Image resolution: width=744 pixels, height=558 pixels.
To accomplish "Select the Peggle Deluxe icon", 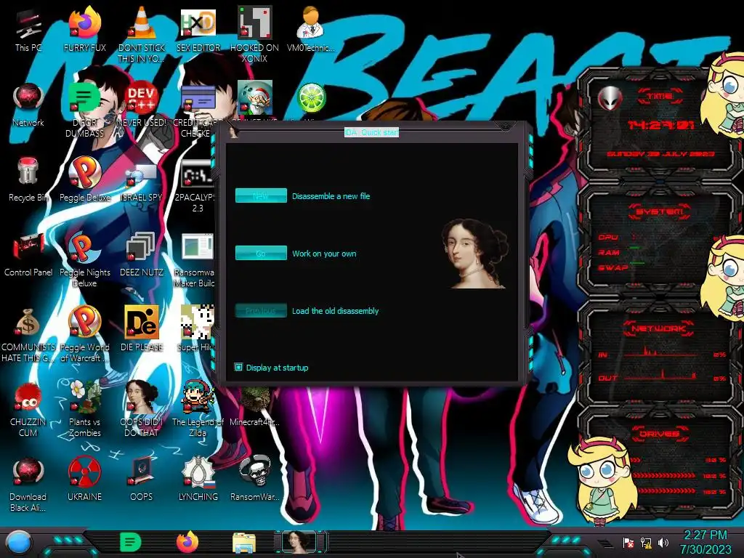I will click(x=84, y=179).
